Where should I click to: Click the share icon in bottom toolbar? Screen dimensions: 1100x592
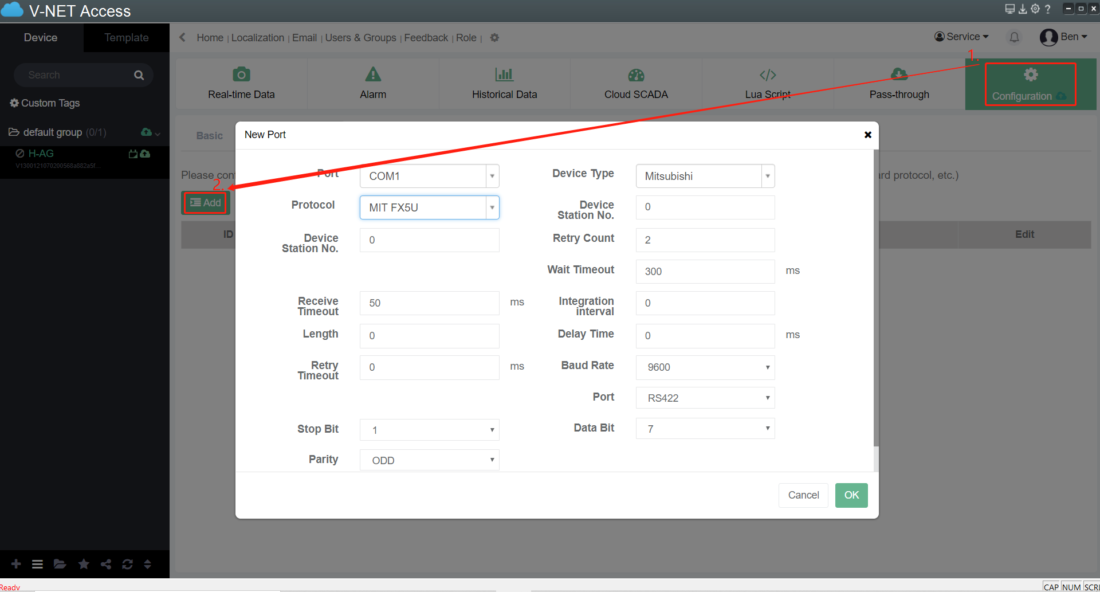(106, 564)
